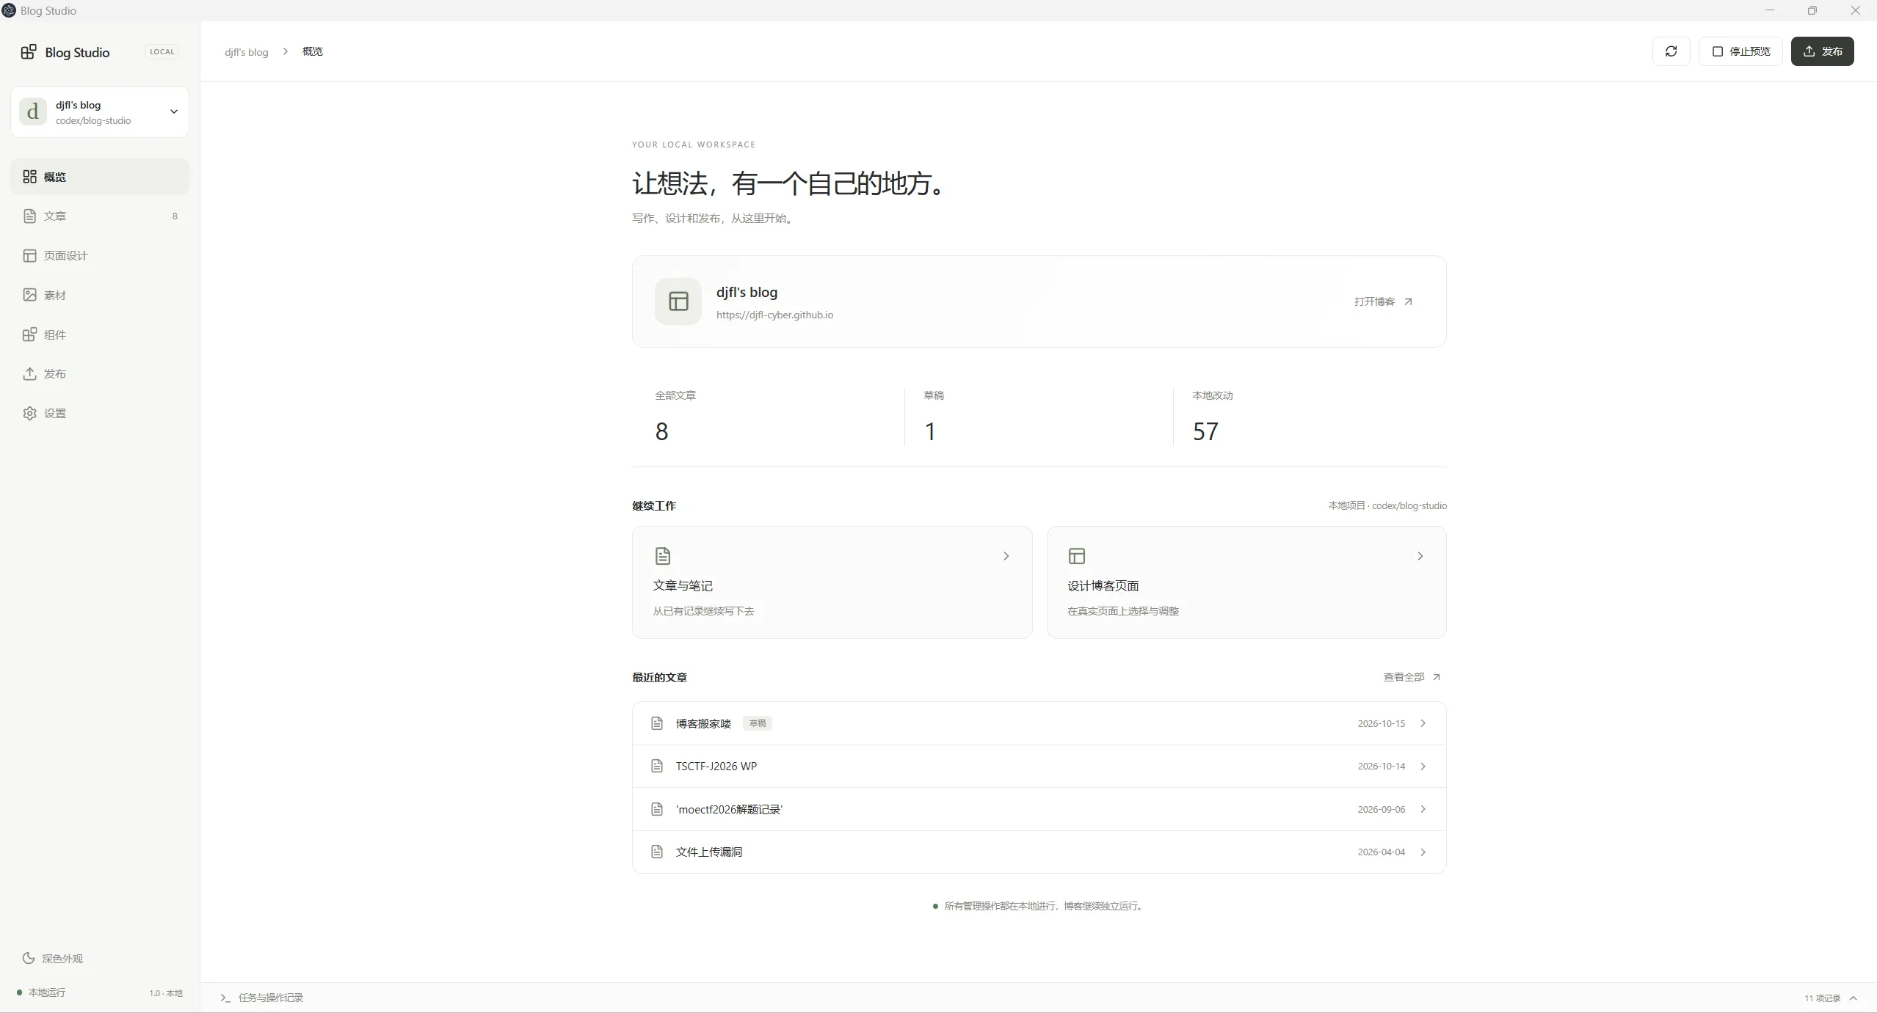The height and width of the screenshot is (1013, 1877).
Task: Click the blog layout icon in site card
Action: [x=678, y=301]
